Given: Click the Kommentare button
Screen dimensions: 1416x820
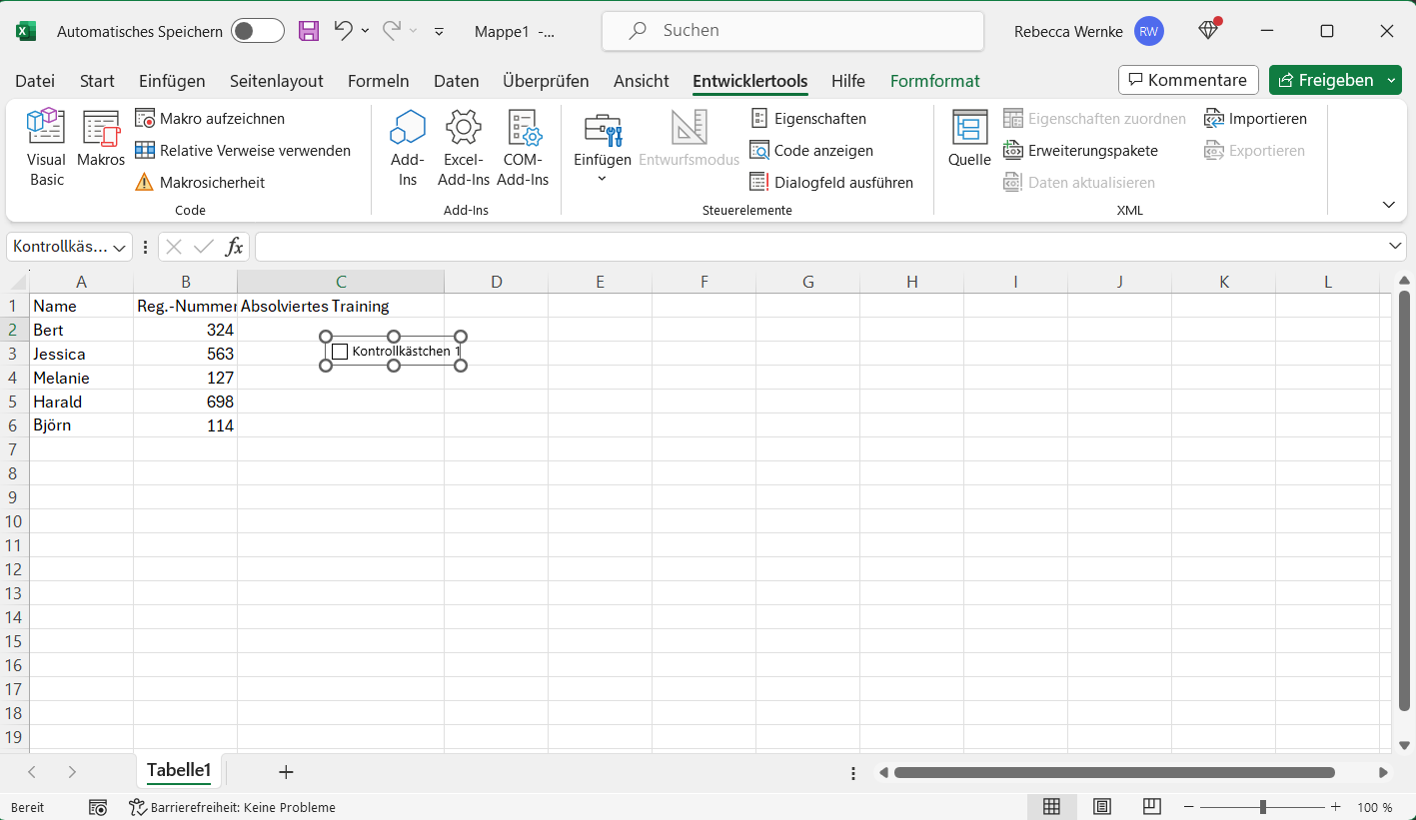Looking at the screenshot, I should pos(1187,80).
